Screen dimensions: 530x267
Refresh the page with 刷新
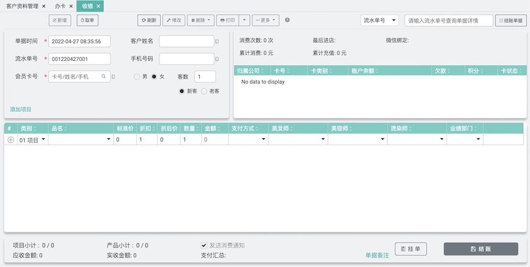149,20
